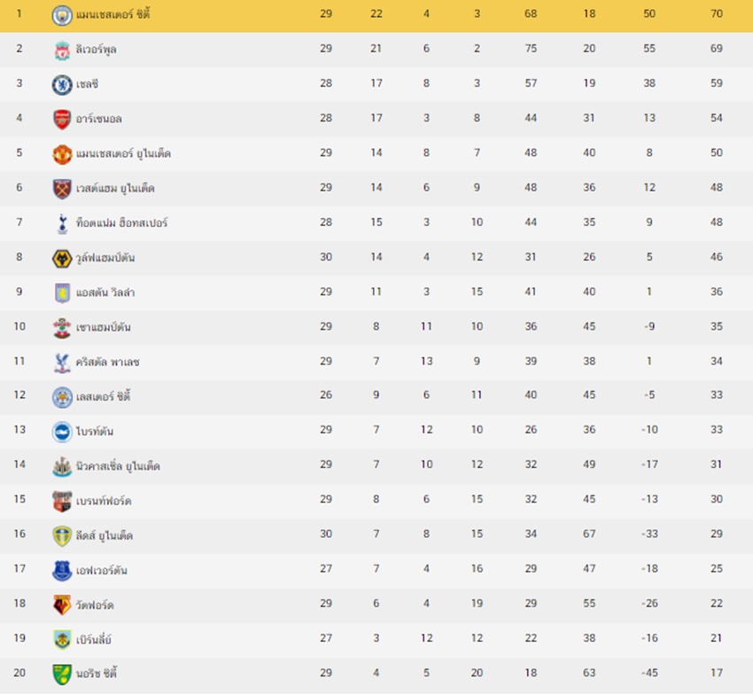
Task: Click the Leeds United crest
Action: [x=62, y=536]
